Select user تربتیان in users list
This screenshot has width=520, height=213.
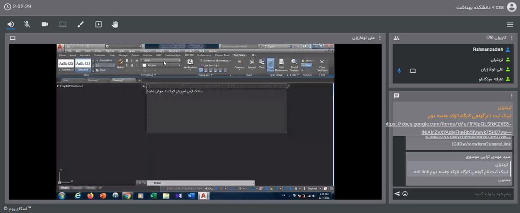pyautogui.click(x=497, y=60)
